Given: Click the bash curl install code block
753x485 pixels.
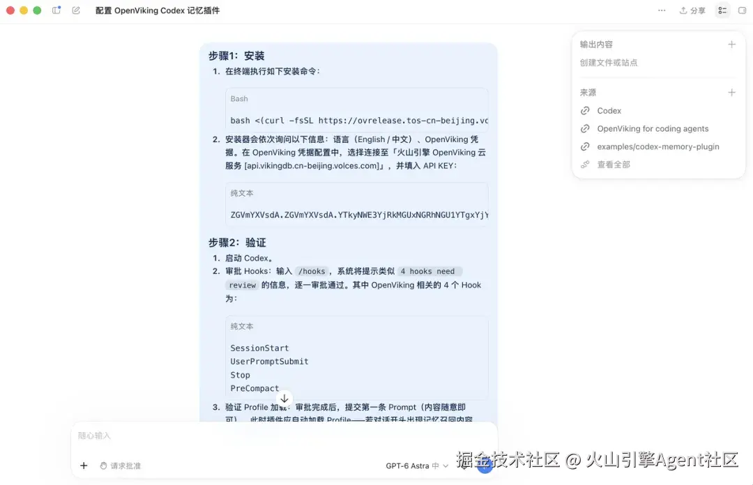Looking at the screenshot, I should pyautogui.click(x=357, y=110).
